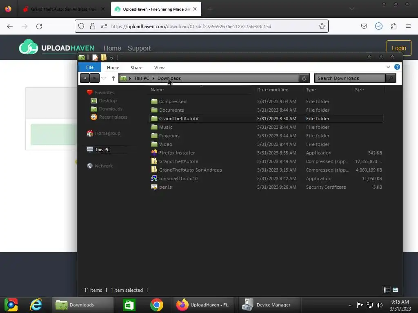
Task: Select the Music folder icon
Action: (x=154, y=127)
